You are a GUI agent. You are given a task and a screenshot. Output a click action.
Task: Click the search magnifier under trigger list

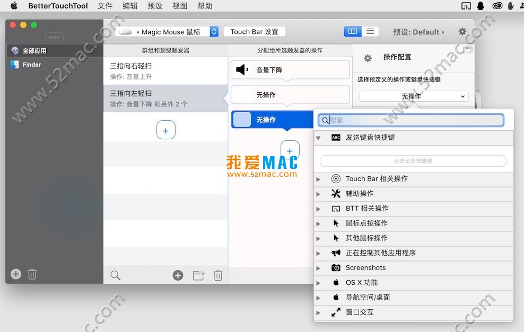coord(115,275)
